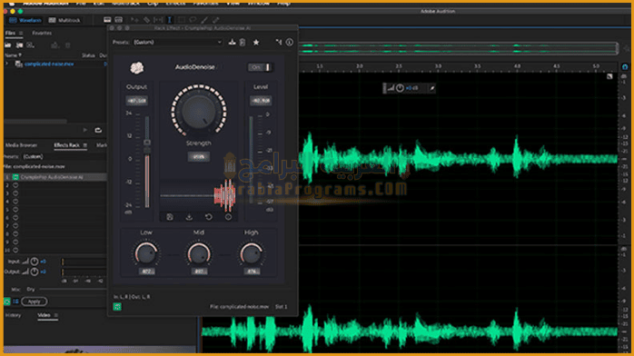Click the High band knob
Image resolution: width=634 pixels, height=356 pixels.
click(251, 254)
